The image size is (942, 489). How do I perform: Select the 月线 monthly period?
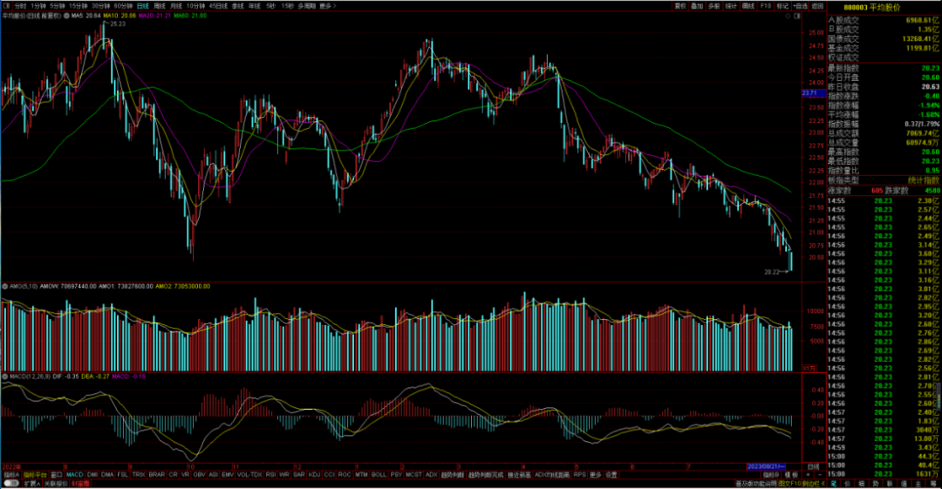175,5
